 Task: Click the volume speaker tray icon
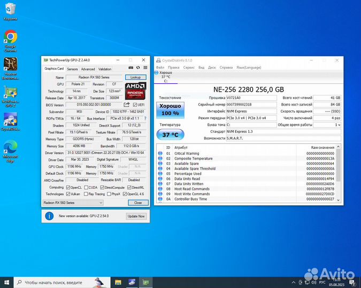313,282
